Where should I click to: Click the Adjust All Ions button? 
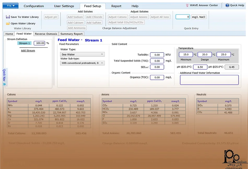pos(160,17)
